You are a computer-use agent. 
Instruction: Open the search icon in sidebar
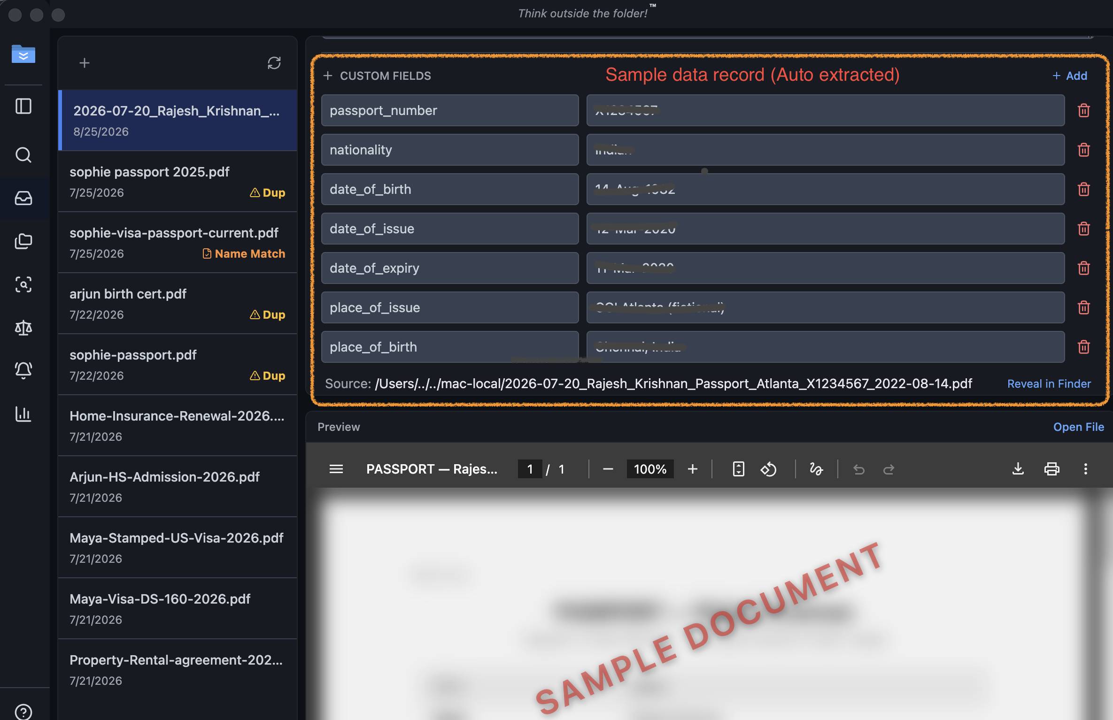pos(23,155)
